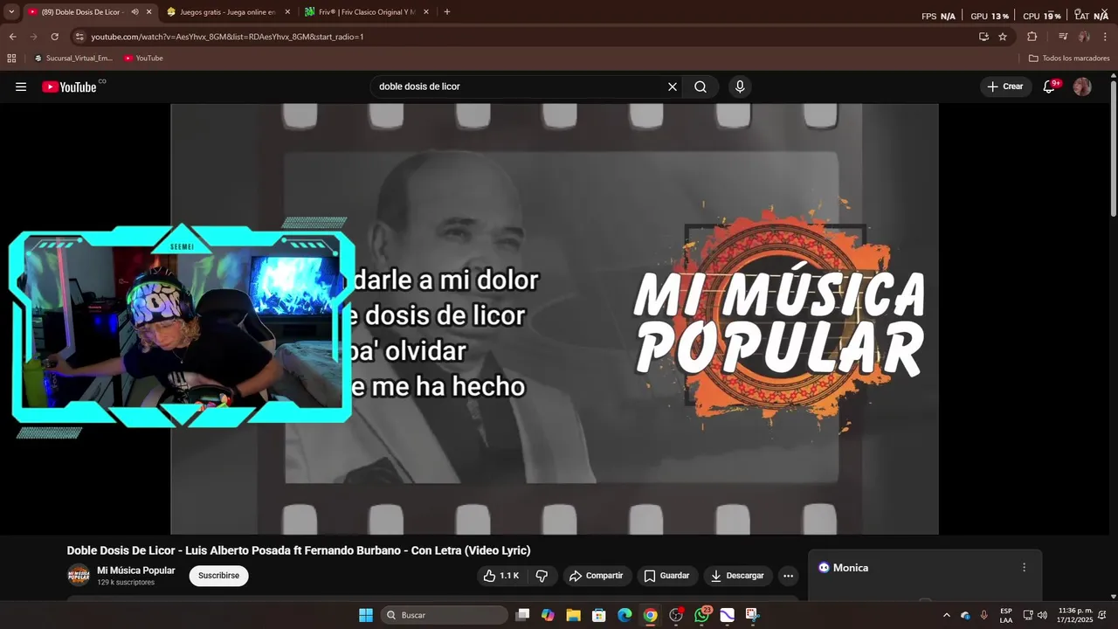Image resolution: width=1118 pixels, height=629 pixels.
Task: Open WhatsApp from the taskbar
Action: point(701,615)
